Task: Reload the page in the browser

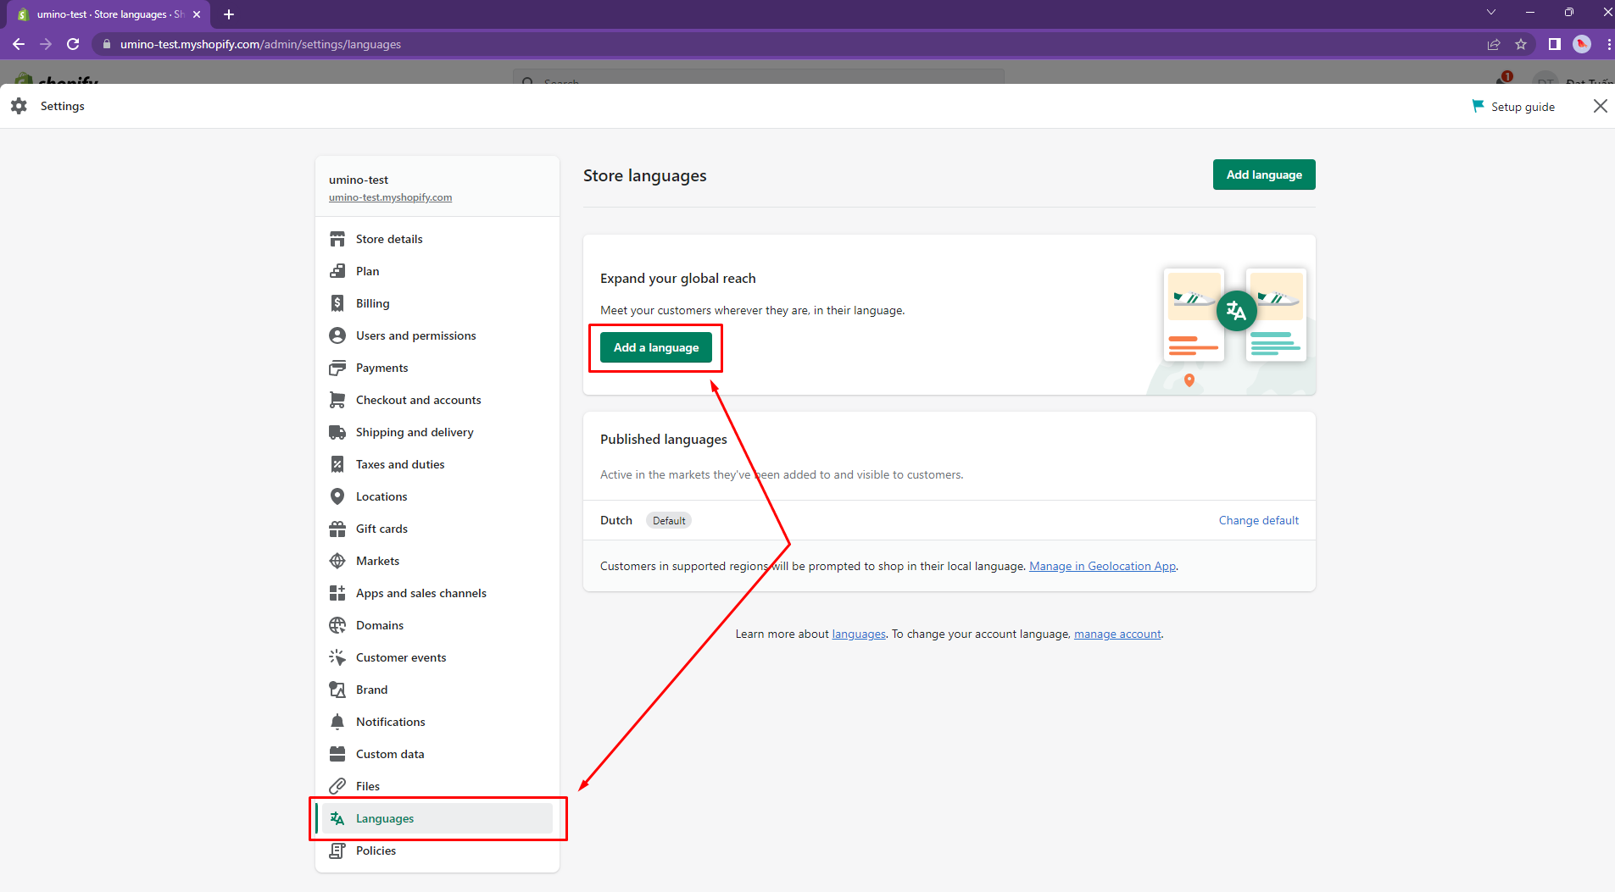Action: [73, 44]
